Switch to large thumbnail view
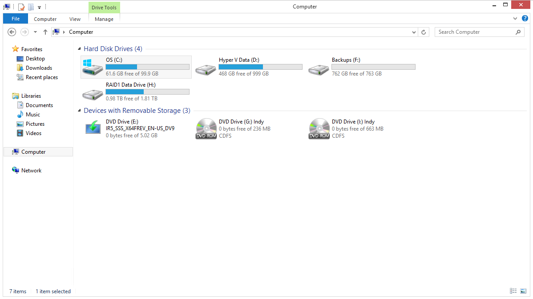This screenshot has height=299, width=533. [523, 291]
